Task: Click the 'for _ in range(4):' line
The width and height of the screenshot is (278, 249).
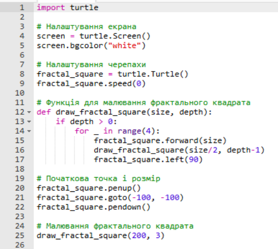Action: point(117,131)
